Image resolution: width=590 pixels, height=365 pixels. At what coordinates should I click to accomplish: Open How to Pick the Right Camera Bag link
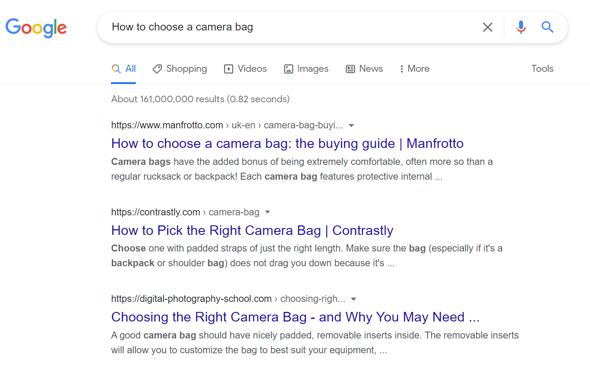coord(252,231)
